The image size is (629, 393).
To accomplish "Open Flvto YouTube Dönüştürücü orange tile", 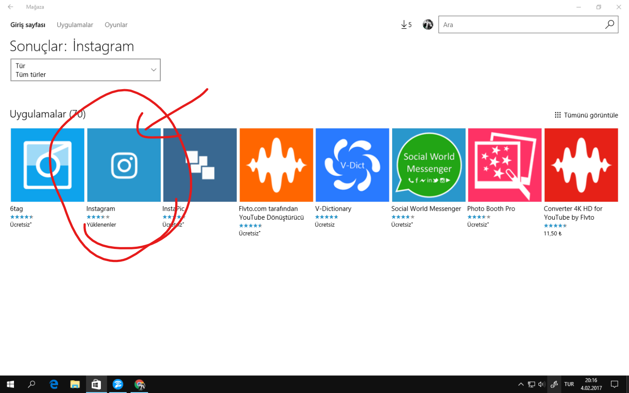I will 276,165.
